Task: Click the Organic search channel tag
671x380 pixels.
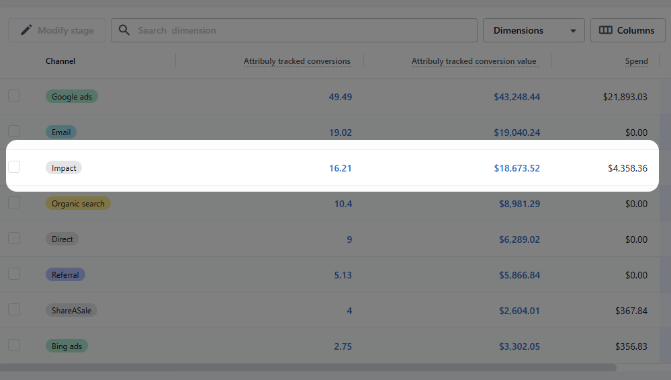Action: (78, 204)
